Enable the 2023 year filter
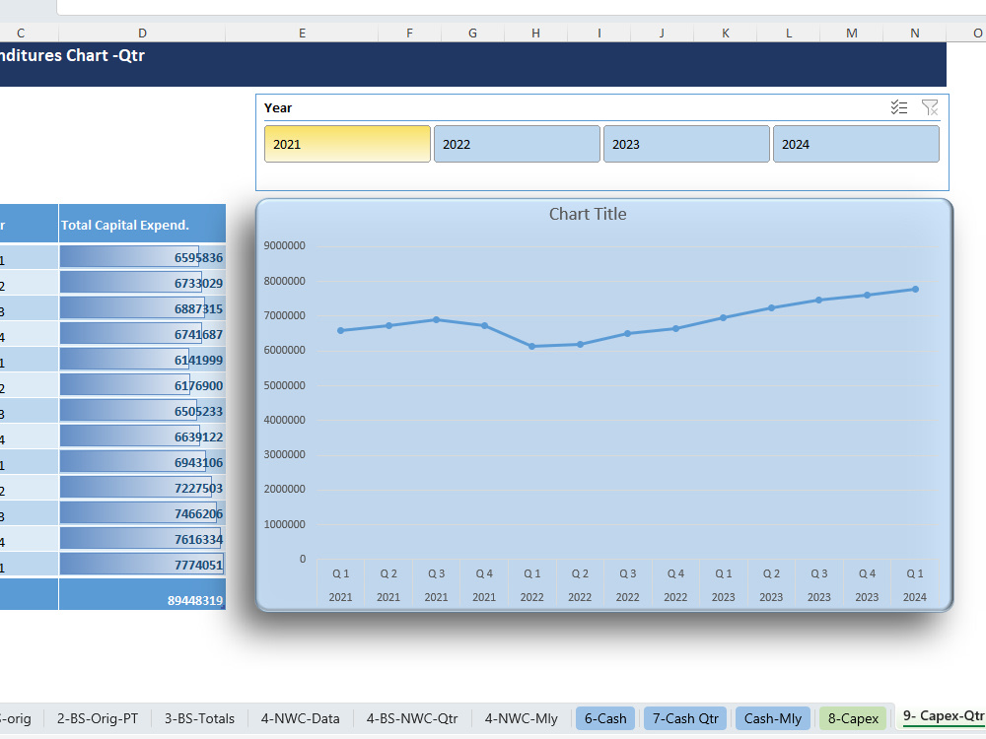Image resolution: width=986 pixels, height=739 pixels. (686, 143)
